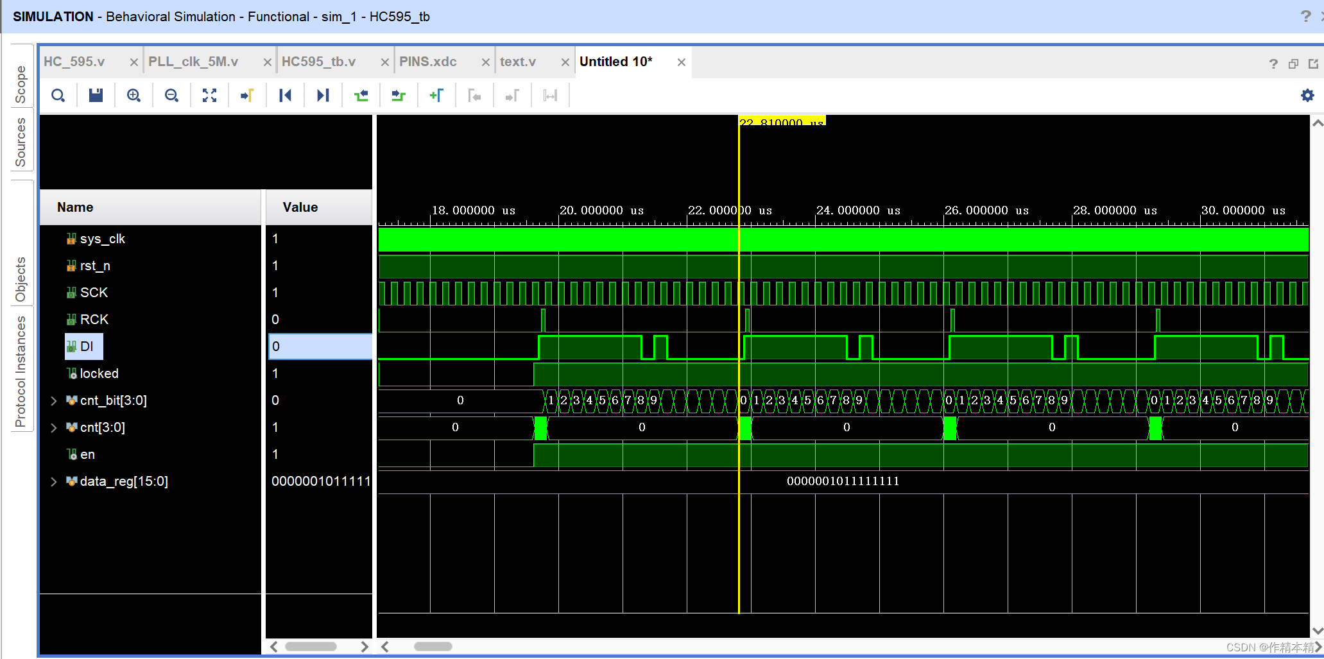
Task: Open waveform viewer help
Action: pos(1273,63)
